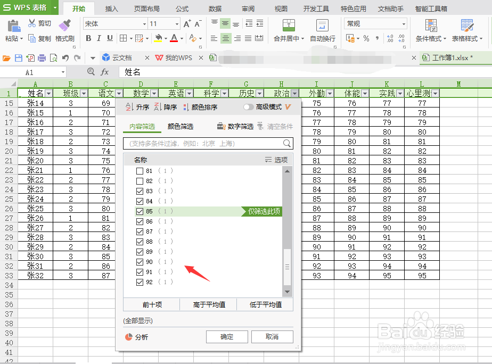The image size is (492, 364).
Task: Open the filter arrow on the 班级 column
Action: click(83, 93)
